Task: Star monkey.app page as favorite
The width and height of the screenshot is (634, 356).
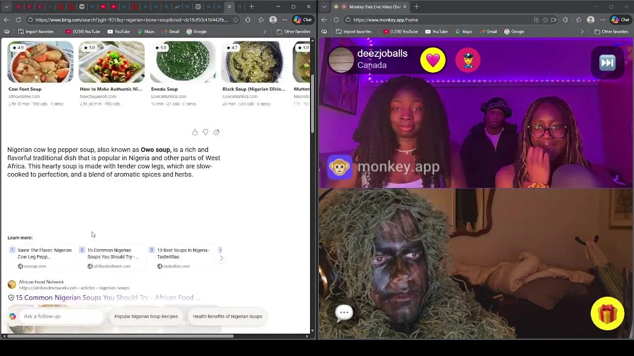Action: (545, 20)
